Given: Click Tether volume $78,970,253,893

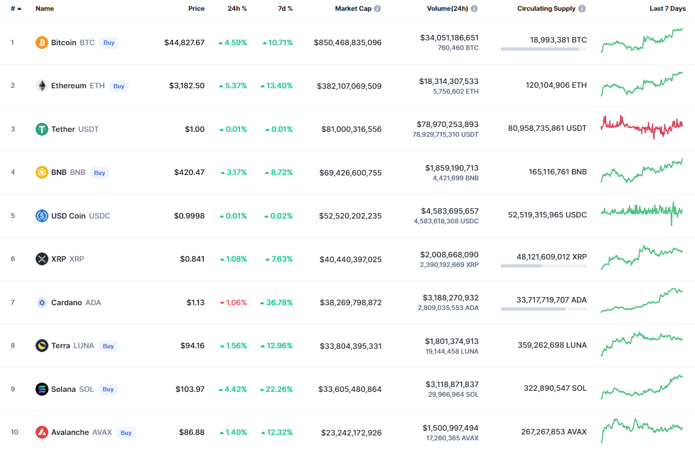Looking at the screenshot, I should 448,124.
